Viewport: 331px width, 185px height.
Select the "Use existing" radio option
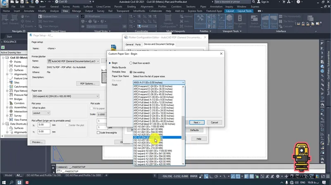click(x=130, y=72)
